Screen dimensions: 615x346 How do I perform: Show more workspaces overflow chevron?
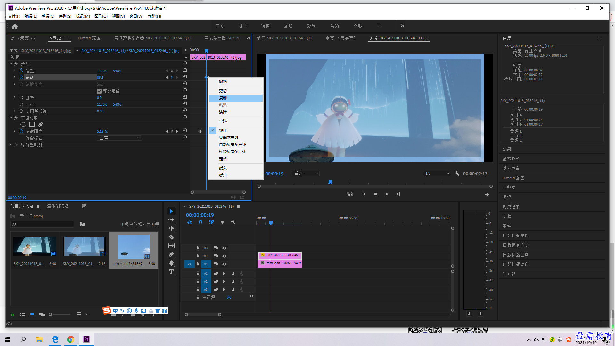coord(403,26)
